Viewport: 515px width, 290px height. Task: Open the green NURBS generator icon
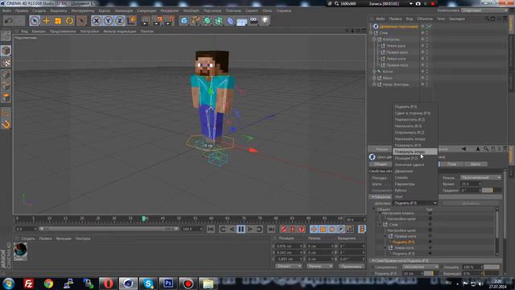tap(208, 21)
